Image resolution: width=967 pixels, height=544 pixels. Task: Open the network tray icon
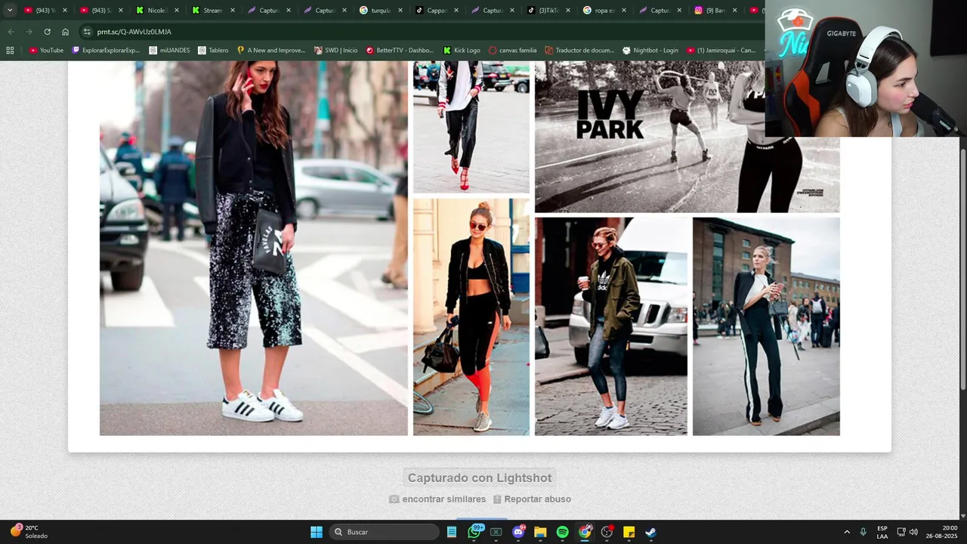[x=901, y=532]
